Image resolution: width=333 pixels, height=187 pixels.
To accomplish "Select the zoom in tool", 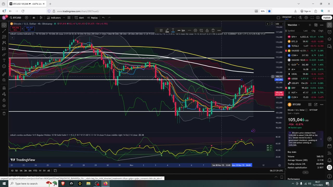I will pos(4,80).
